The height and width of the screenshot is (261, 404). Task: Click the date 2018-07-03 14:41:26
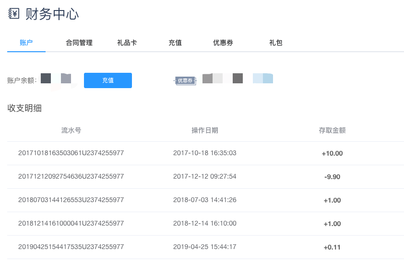click(205, 200)
